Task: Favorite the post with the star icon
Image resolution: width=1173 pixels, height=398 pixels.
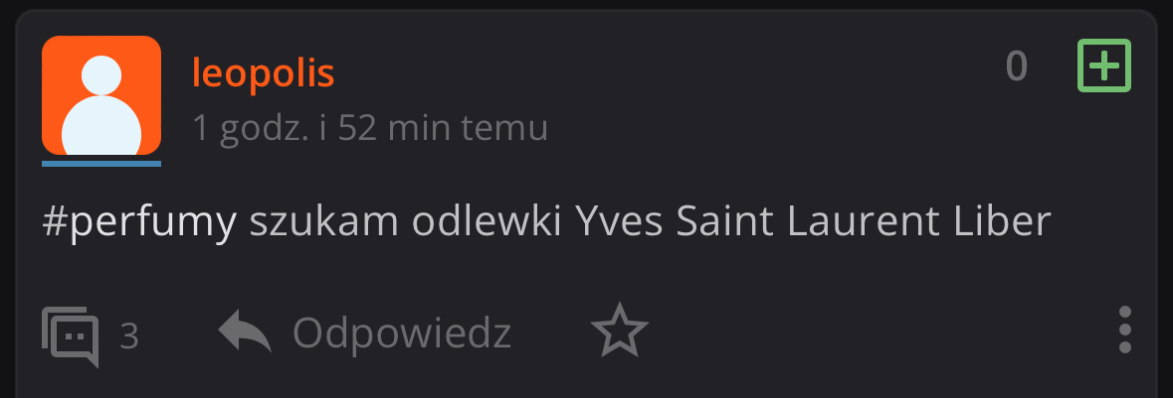Action: pos(620,331)
